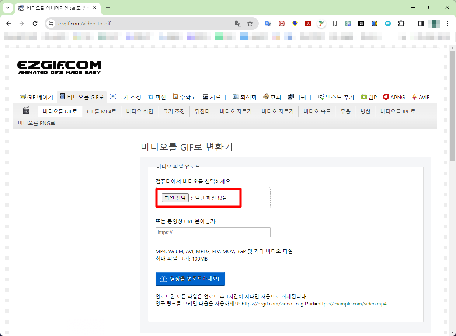The width and height of the screenshot is (456, 336).
Task: Switch to the GIF를 MP4로 tab
Action: pyautogui.click(x=102, y=112)
